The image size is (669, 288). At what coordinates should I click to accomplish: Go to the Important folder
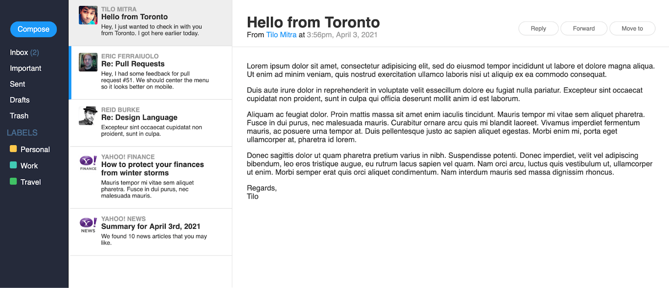click(x=26, y=68)
